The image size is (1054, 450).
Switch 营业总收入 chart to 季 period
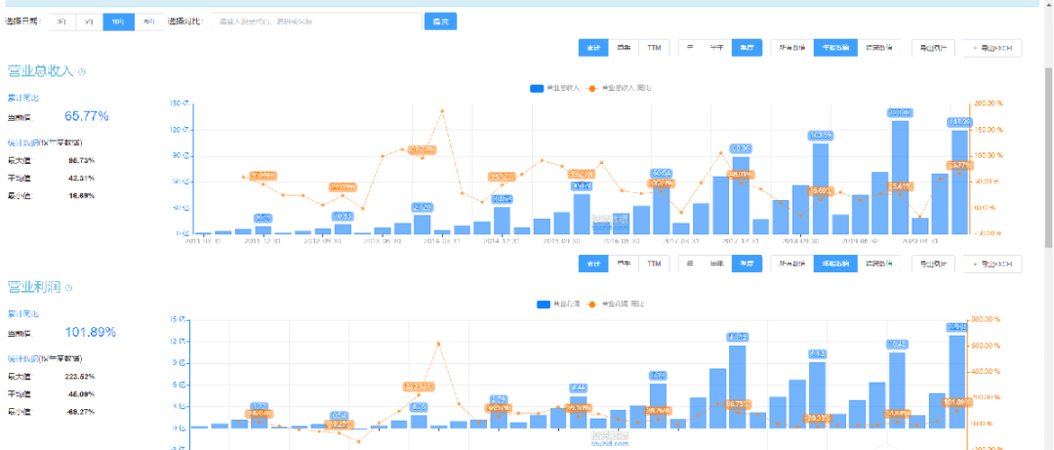690,48
